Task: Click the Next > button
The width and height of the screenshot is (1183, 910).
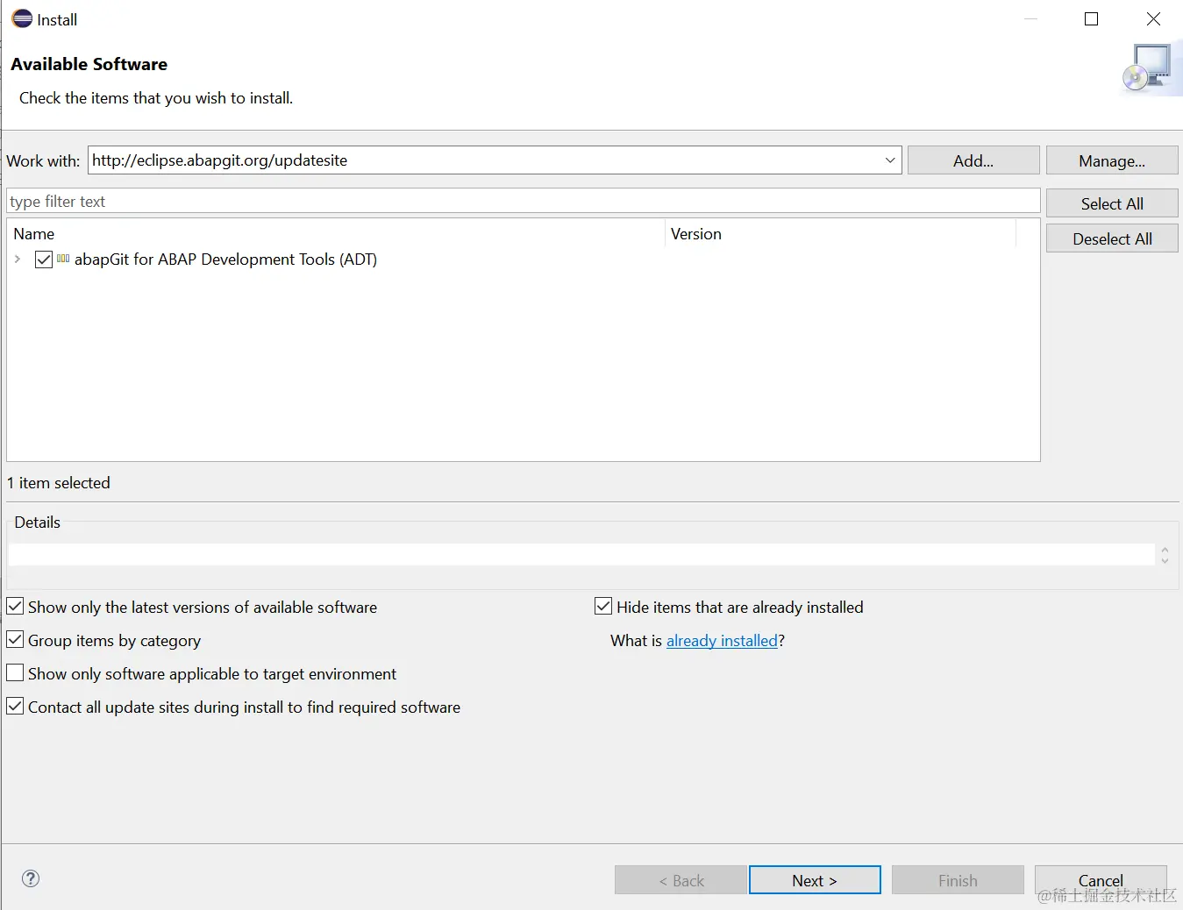Action: pyautogui.click(x=815, y=880)
